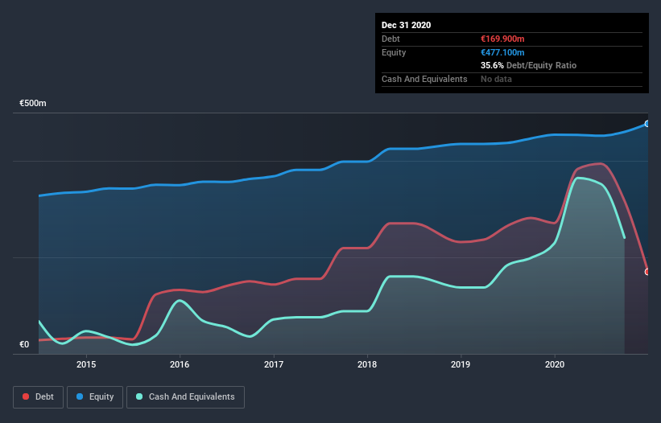Click the 2015 x-axis label
The width and height of the screenshot is (661, 423).
coord(86,364)
